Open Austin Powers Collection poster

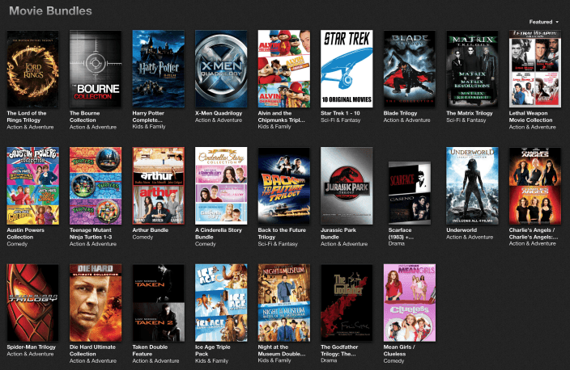click(x=32, y=186)
